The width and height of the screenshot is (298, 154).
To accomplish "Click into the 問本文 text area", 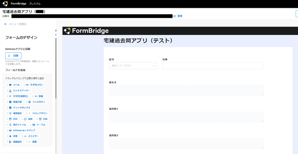I will (186, 90).
